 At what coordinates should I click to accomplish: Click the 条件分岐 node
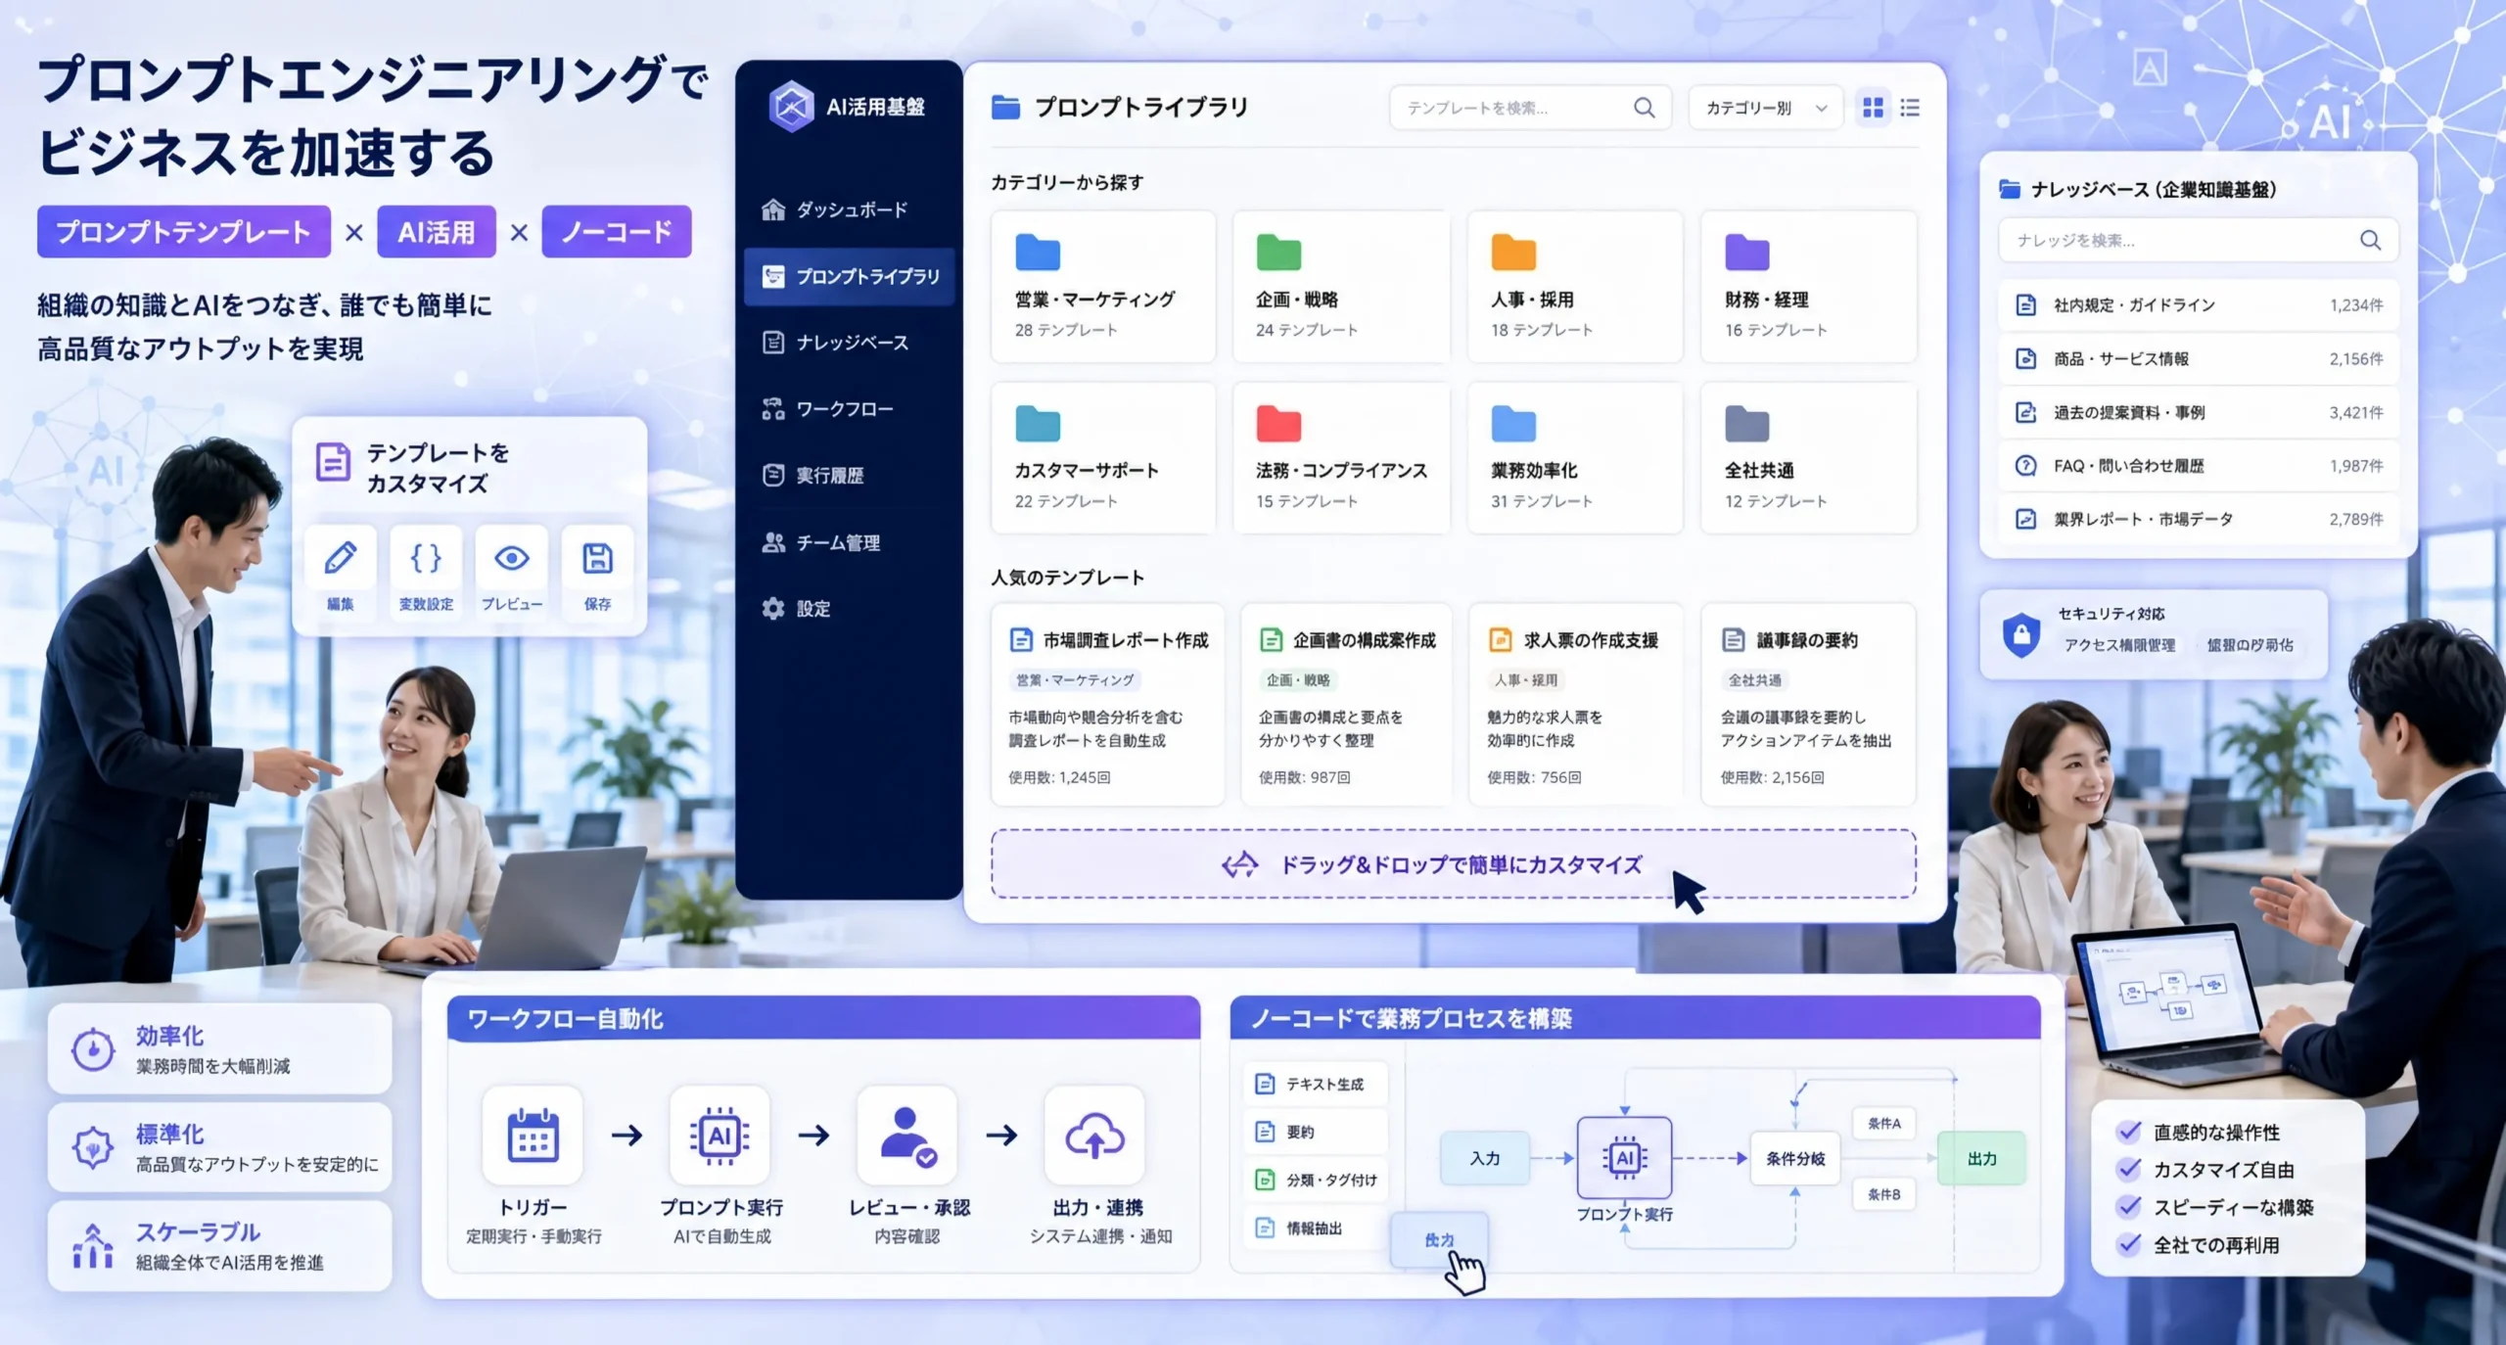click(1795, 1158)
